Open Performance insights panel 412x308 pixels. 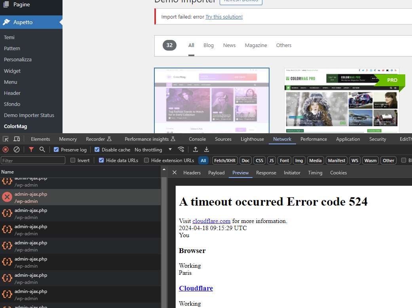tap(150, 139)
